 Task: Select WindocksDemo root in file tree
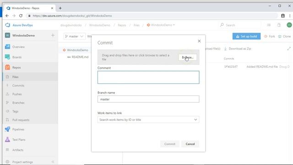tap(77, 50)
